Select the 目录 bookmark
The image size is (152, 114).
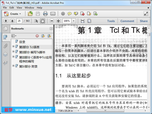tap(22, 42)
